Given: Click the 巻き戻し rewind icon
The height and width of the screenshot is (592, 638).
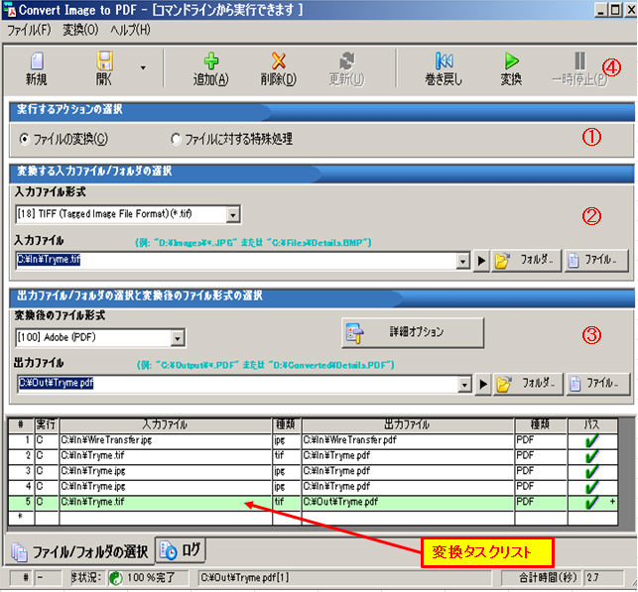Looking at the screenshot, I should click(x=444, y=61).
